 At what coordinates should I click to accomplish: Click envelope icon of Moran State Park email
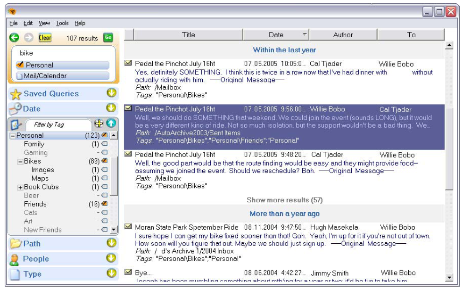(x=128, y=227)
